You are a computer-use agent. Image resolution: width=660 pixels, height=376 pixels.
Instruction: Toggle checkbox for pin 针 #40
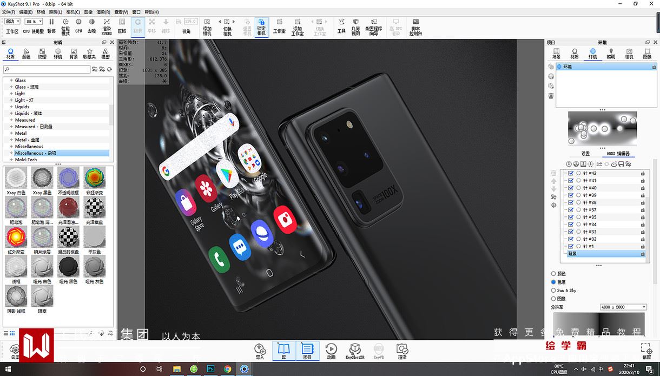click(x=571, y=188)
